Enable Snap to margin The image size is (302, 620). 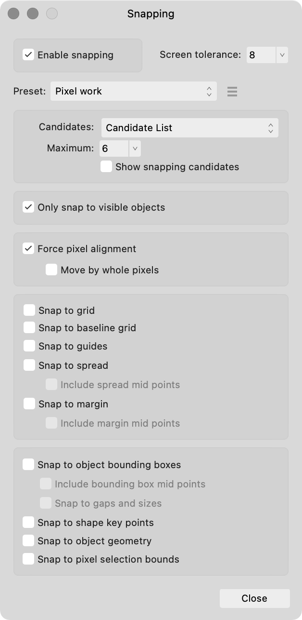click(x=29, y=404)
